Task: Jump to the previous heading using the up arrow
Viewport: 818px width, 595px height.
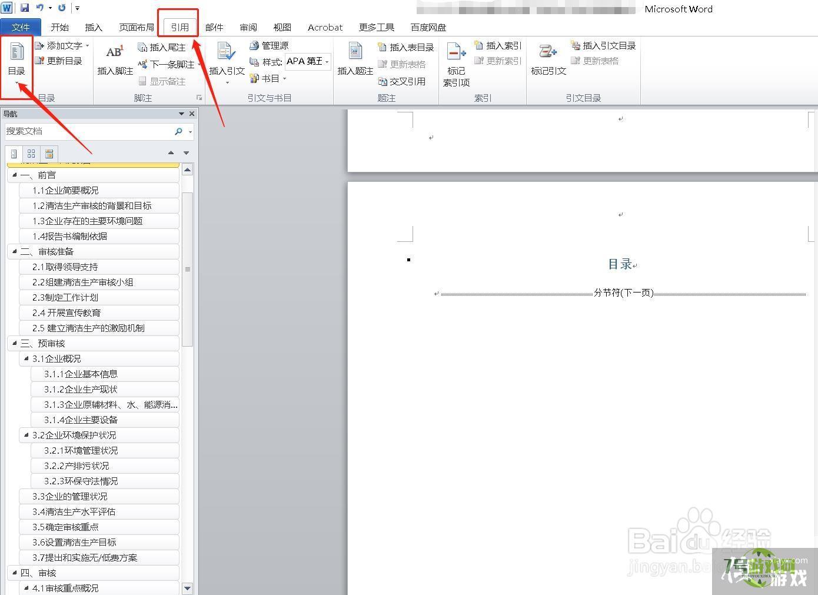Action: 171,153
